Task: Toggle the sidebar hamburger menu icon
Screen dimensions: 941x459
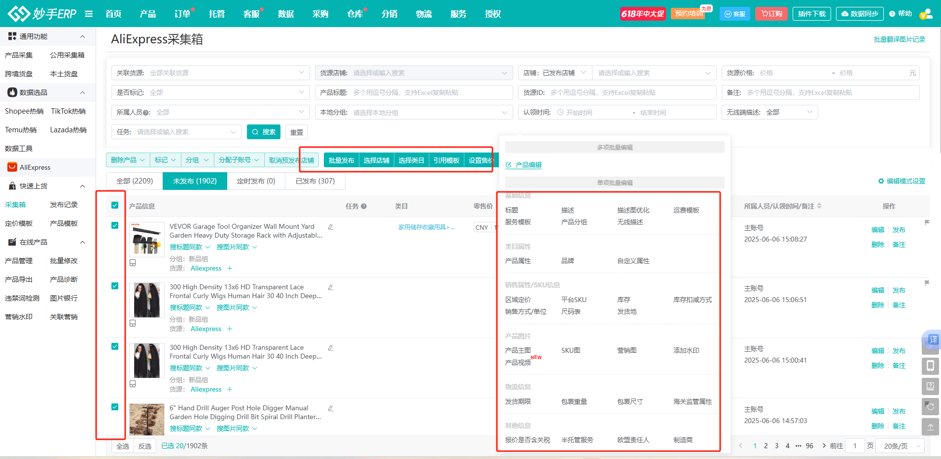Action: (89, 14)
